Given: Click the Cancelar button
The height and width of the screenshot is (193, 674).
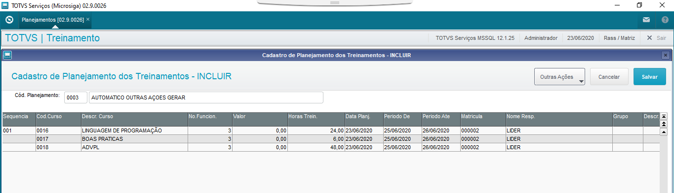Looking at the screenshot, I should pyautogui.click(x=609, y=77).
